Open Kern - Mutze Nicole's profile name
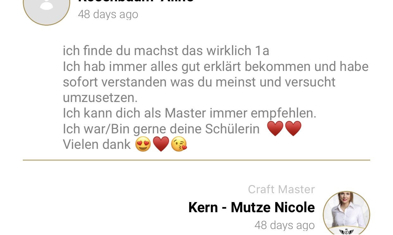Image resolution: width=393 pixels, height=235 pixels. 252,208
